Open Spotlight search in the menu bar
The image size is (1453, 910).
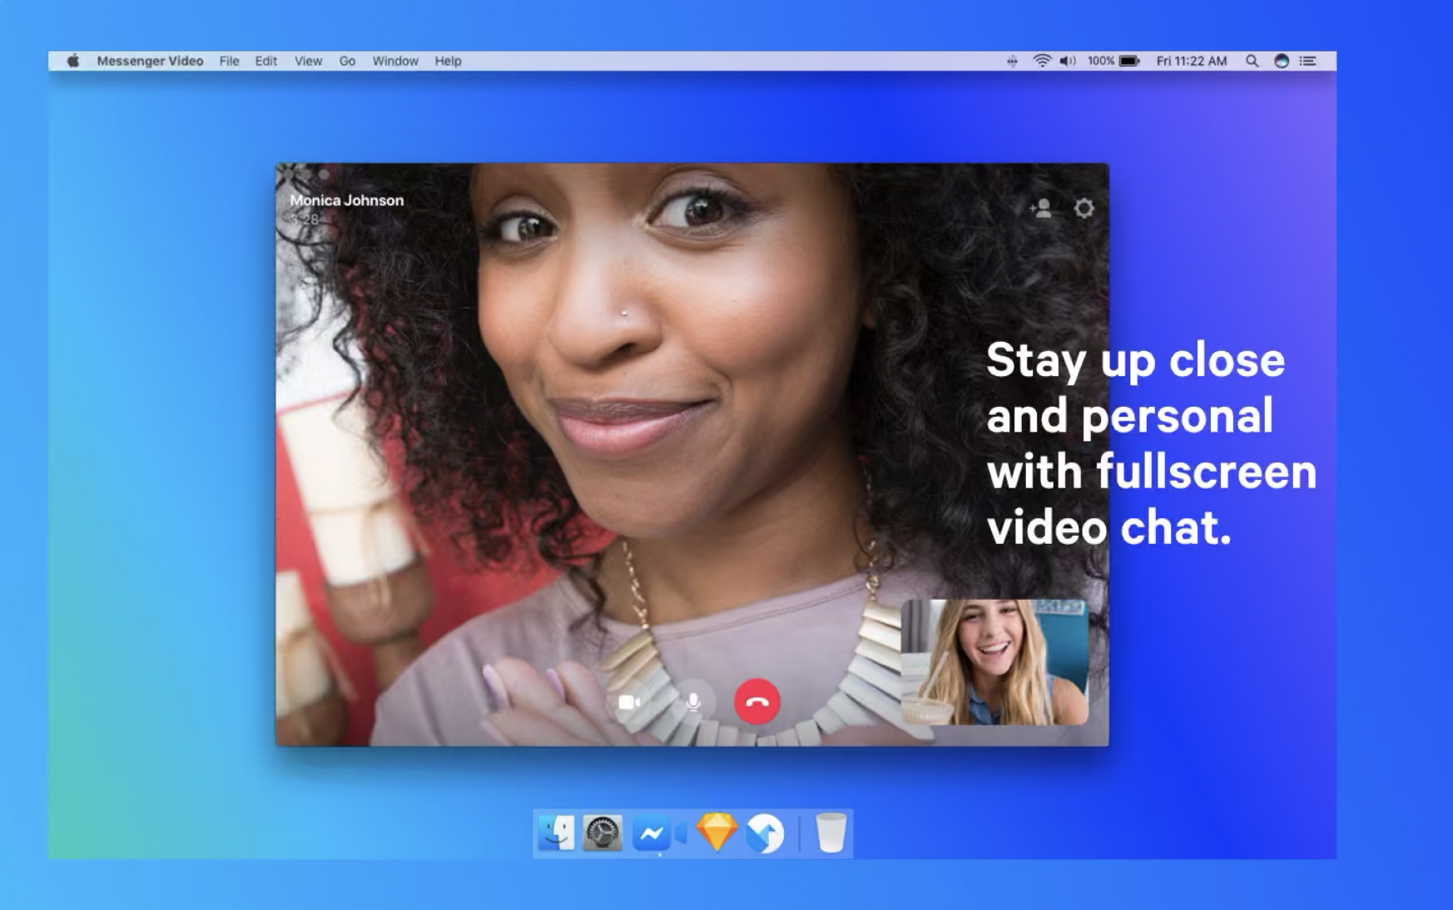1252,61
